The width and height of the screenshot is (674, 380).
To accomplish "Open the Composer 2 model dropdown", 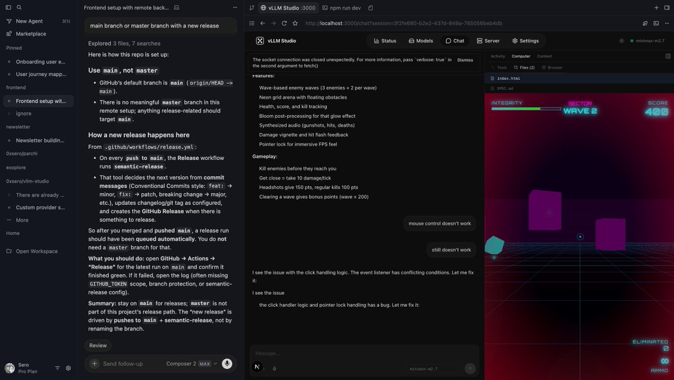I will click(192, 364).
